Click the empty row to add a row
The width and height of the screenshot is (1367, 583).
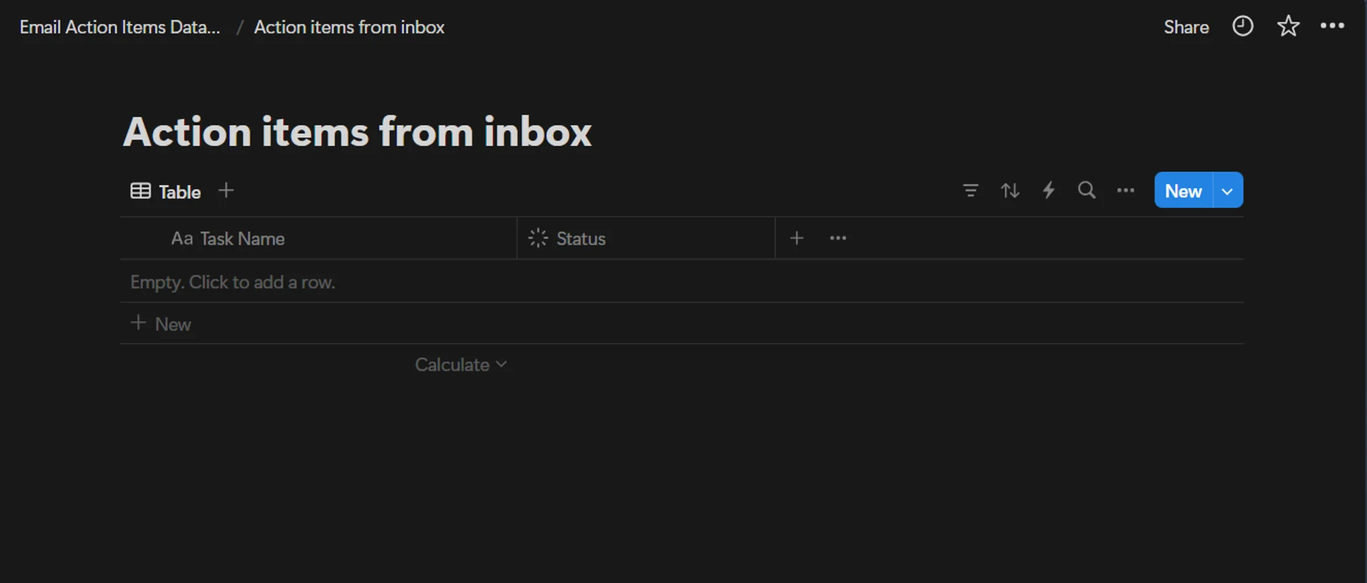click(x=681, y=282)
